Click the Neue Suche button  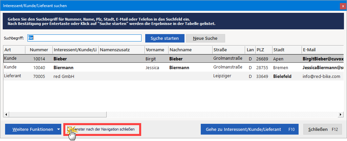tap(205, 38)
